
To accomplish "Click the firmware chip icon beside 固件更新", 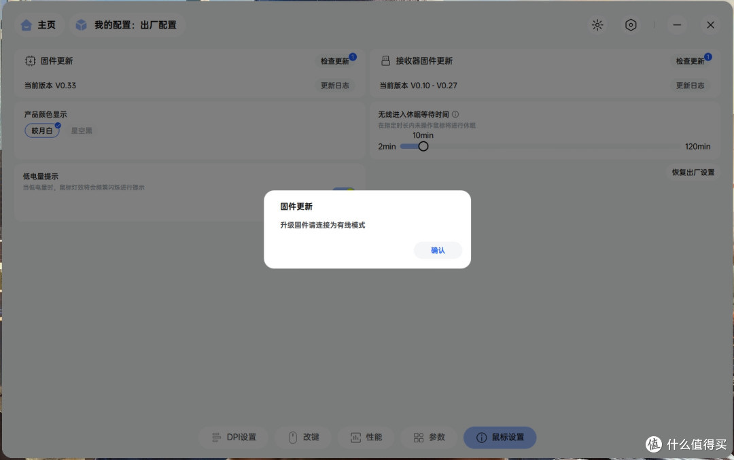I will (31, 61).
